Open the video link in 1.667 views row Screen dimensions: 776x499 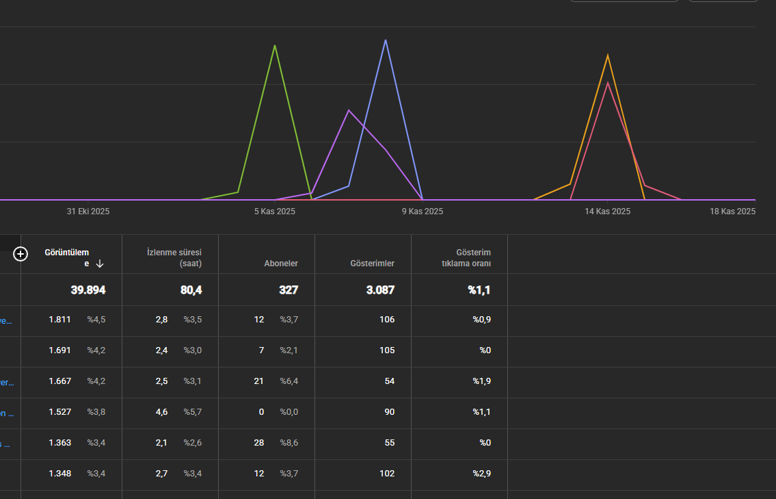click(6, 383)
